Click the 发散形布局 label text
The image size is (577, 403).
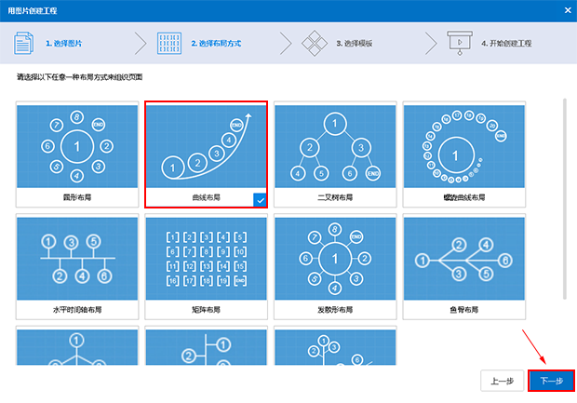pos(335,310)
